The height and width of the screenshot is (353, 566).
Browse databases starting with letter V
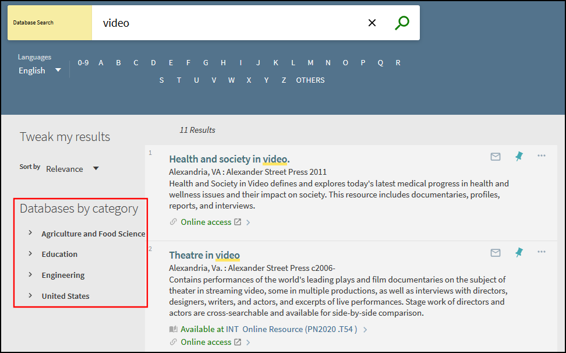pyautogui.click(x=214, y=80)
